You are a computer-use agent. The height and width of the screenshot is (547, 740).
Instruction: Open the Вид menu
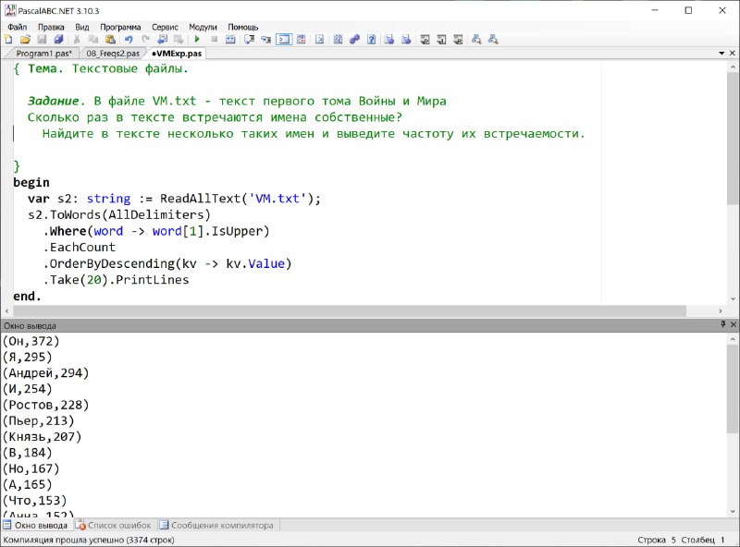tap(81, 27)
